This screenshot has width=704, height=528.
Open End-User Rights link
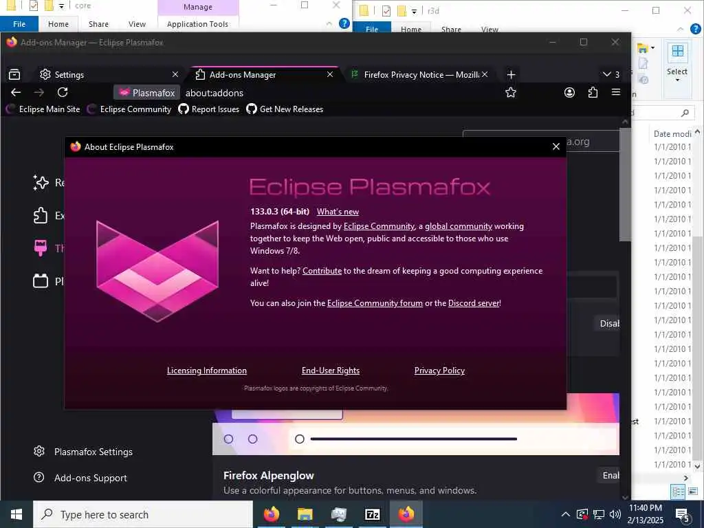[x=331, y=371]
